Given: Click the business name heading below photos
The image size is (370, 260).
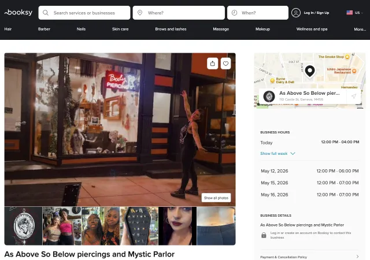Looking at the screenshot, I should (x=90, y=254).
